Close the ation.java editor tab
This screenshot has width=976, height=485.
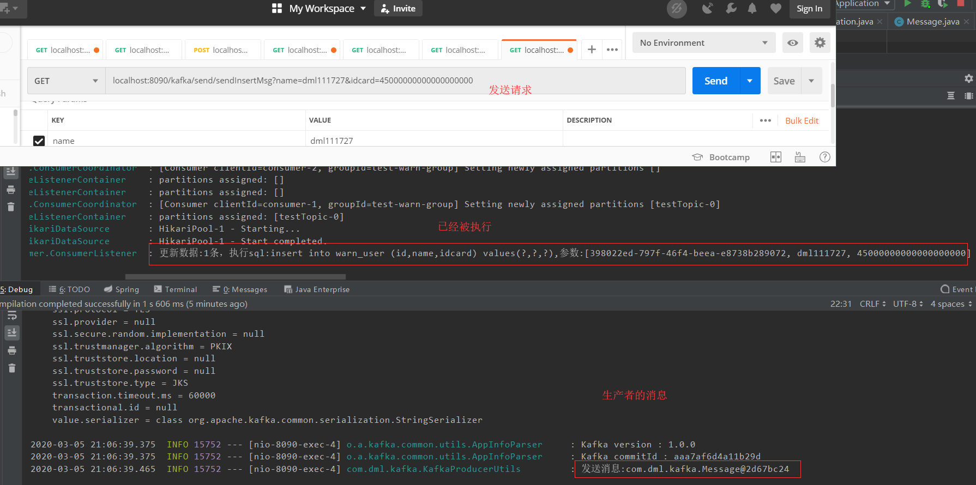click(879, 22)
